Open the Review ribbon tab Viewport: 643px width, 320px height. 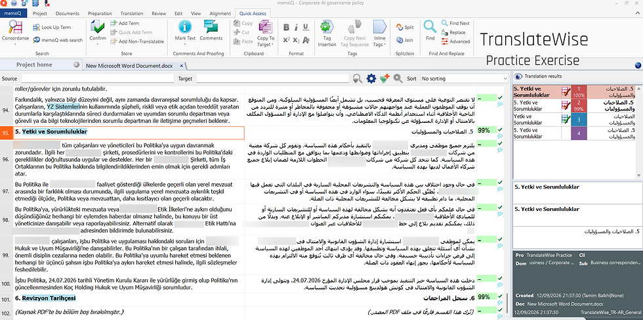click(x=159, y=14)
